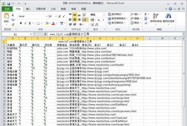Toggle top vertical alignment
This screenshot has height=126, width=187.
pos(70,15)
